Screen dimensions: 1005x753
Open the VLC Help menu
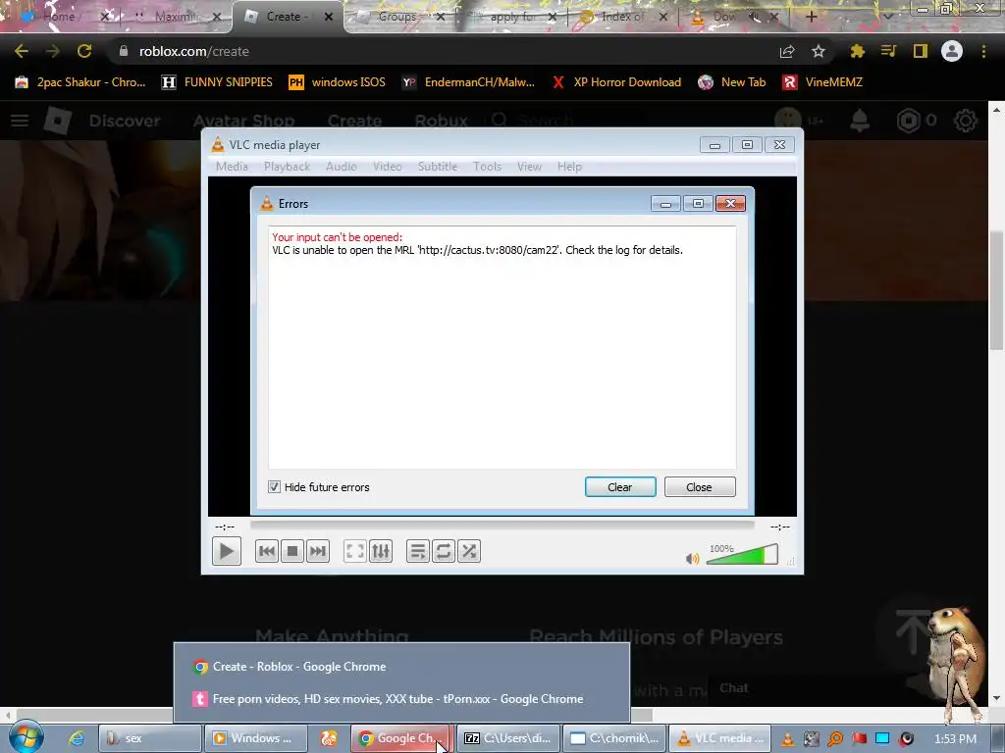tap(569, 167)
